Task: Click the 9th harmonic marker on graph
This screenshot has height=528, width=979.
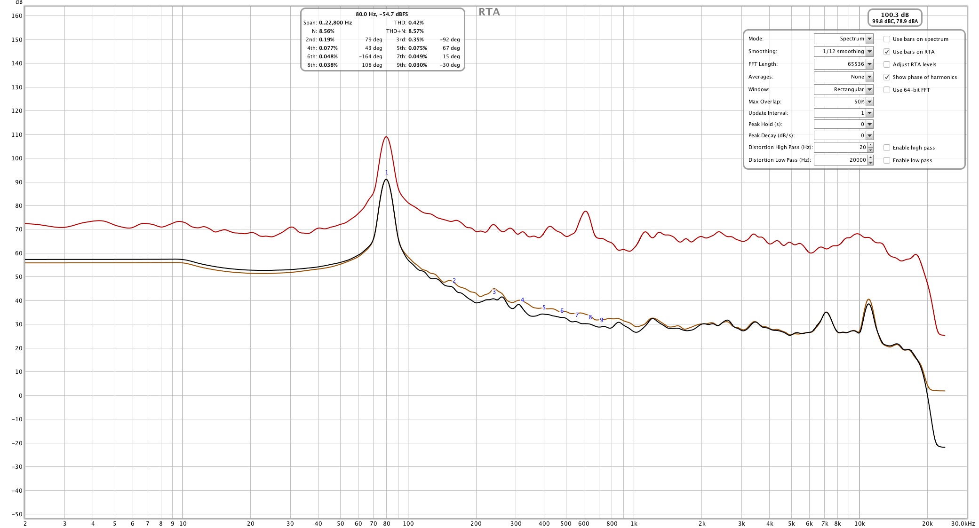Action: tap(601, 320)
